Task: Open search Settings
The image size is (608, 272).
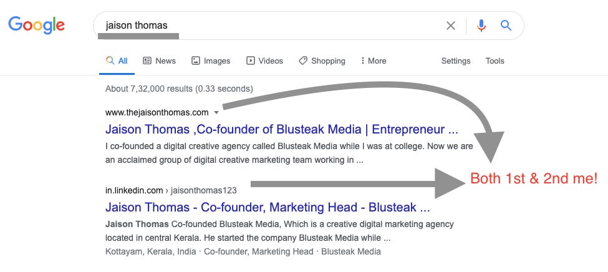Action: (456, 61)
